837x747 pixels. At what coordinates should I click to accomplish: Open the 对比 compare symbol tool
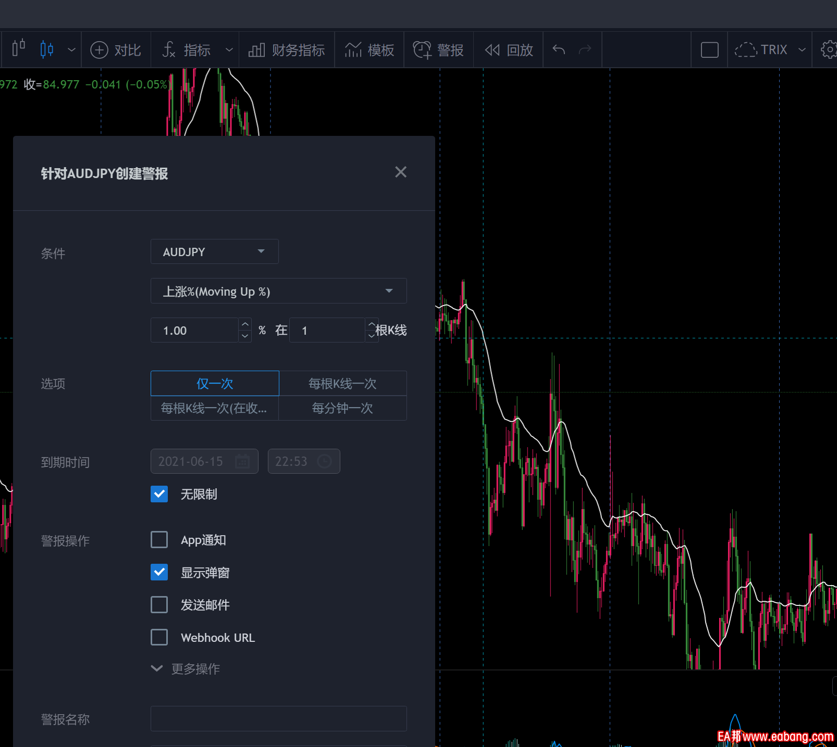coord(116,50)
